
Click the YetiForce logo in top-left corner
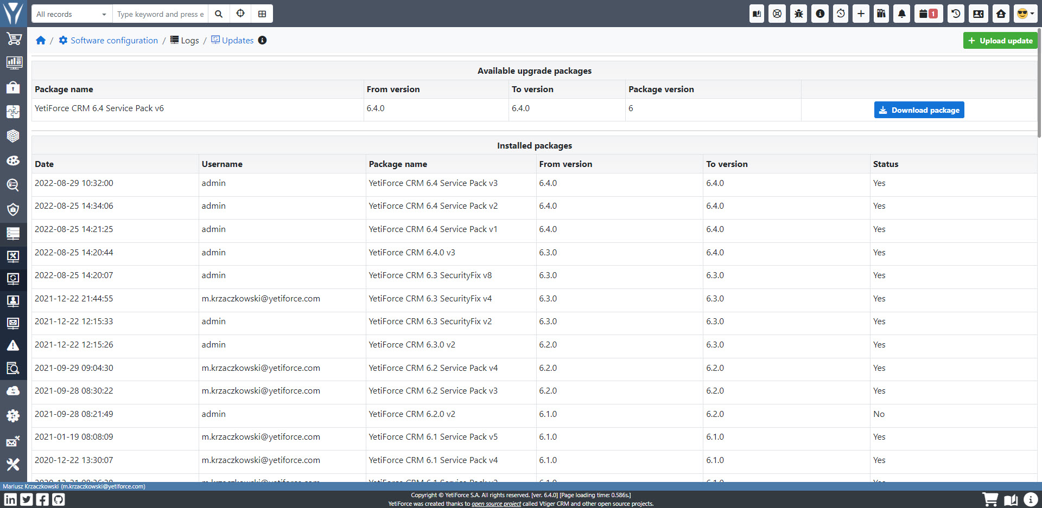click(13, 13)
